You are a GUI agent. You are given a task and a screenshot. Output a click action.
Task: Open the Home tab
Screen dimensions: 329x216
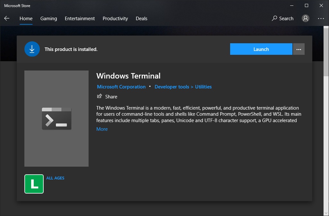(x=26, y=19)
